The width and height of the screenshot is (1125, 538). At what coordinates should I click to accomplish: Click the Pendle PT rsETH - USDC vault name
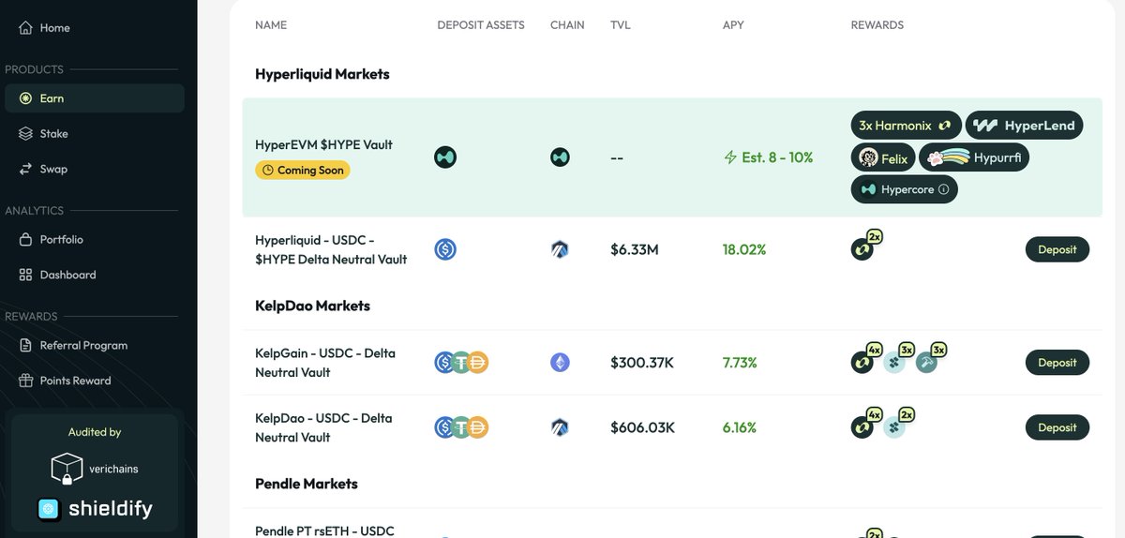[325, 531]
